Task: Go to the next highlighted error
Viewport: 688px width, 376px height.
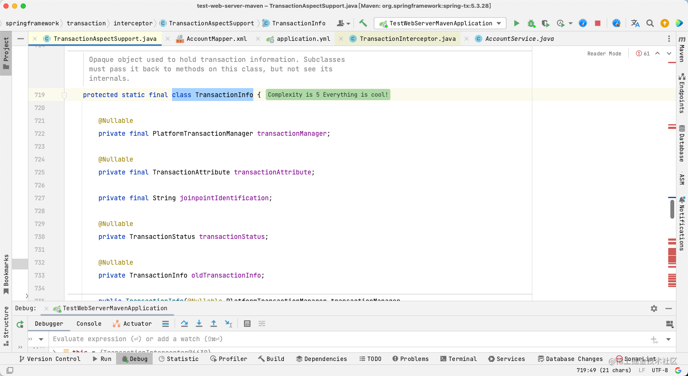Action: tap(669, 54)
